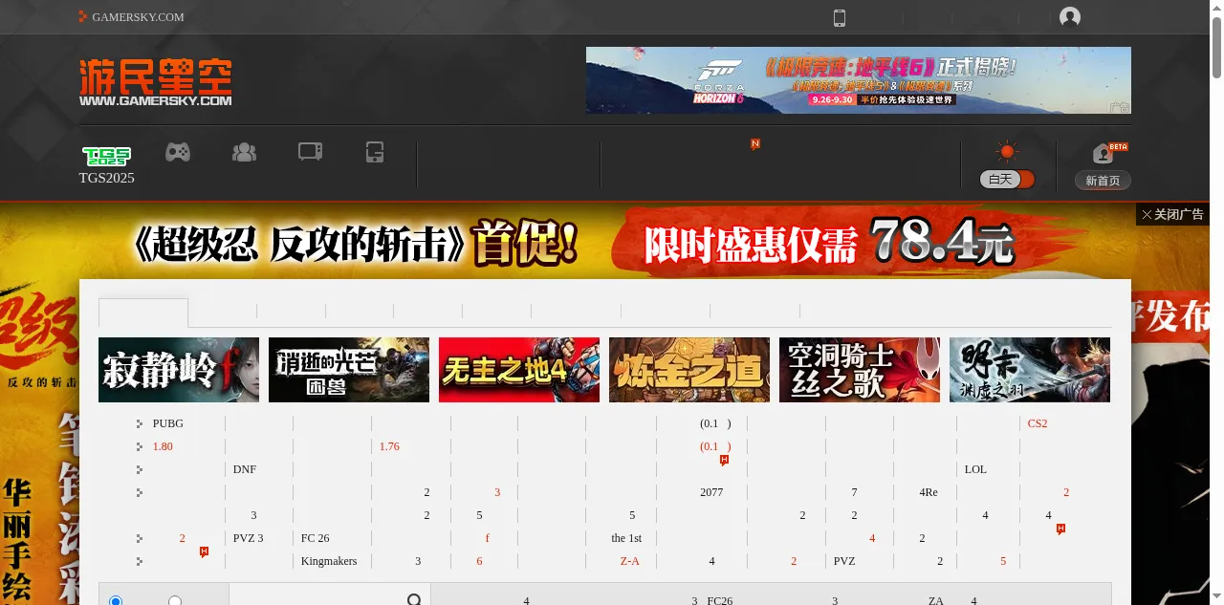Open the gamepad navigation icon
The width and height of the screenshot is (1224, 605).
click(x=178, y=152)
